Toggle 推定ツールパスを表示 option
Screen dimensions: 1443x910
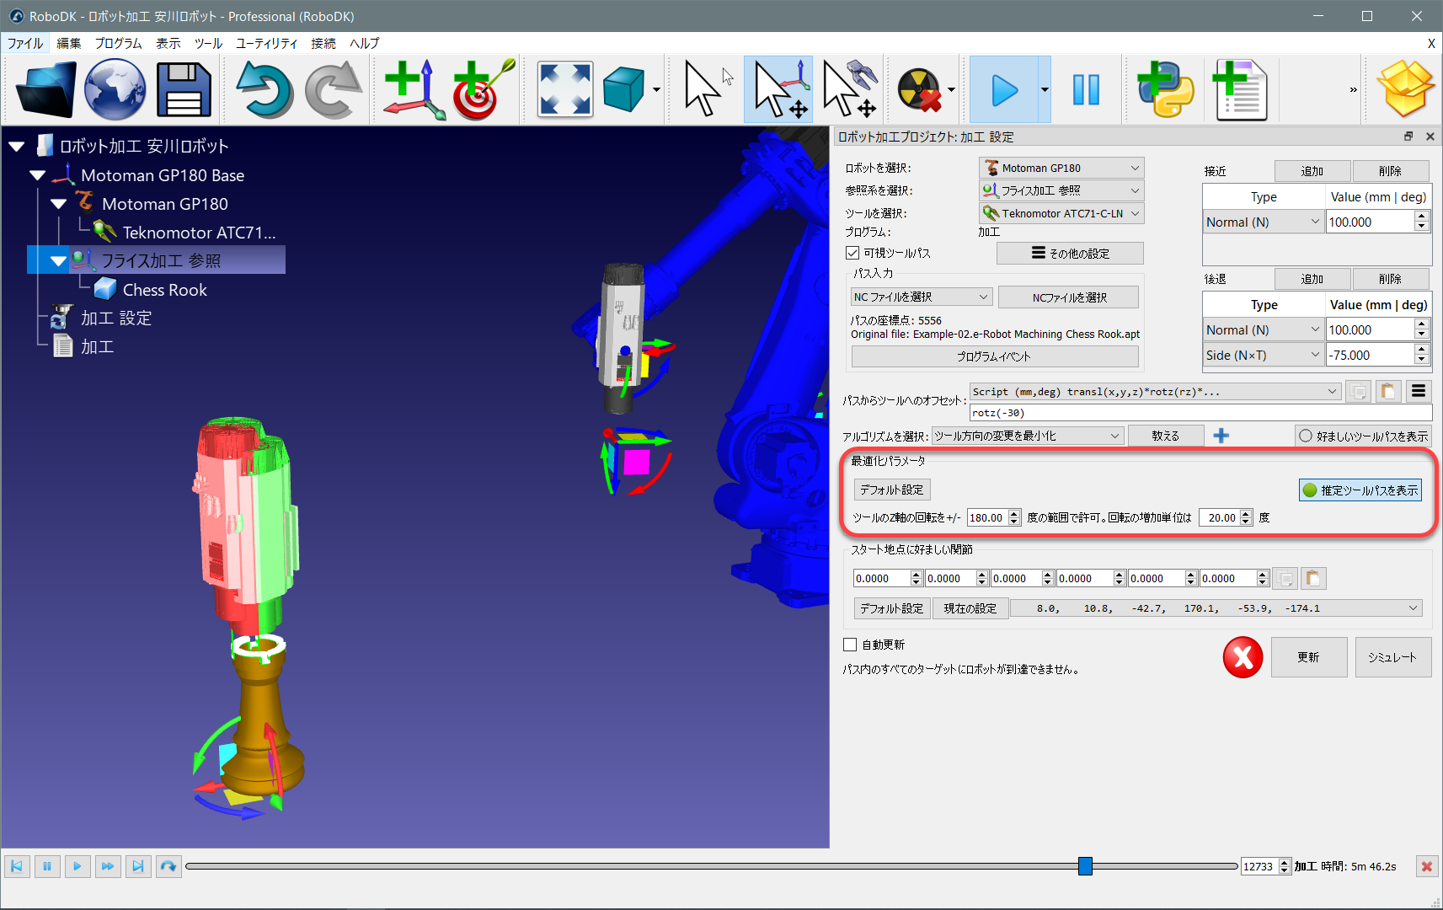1360,490
